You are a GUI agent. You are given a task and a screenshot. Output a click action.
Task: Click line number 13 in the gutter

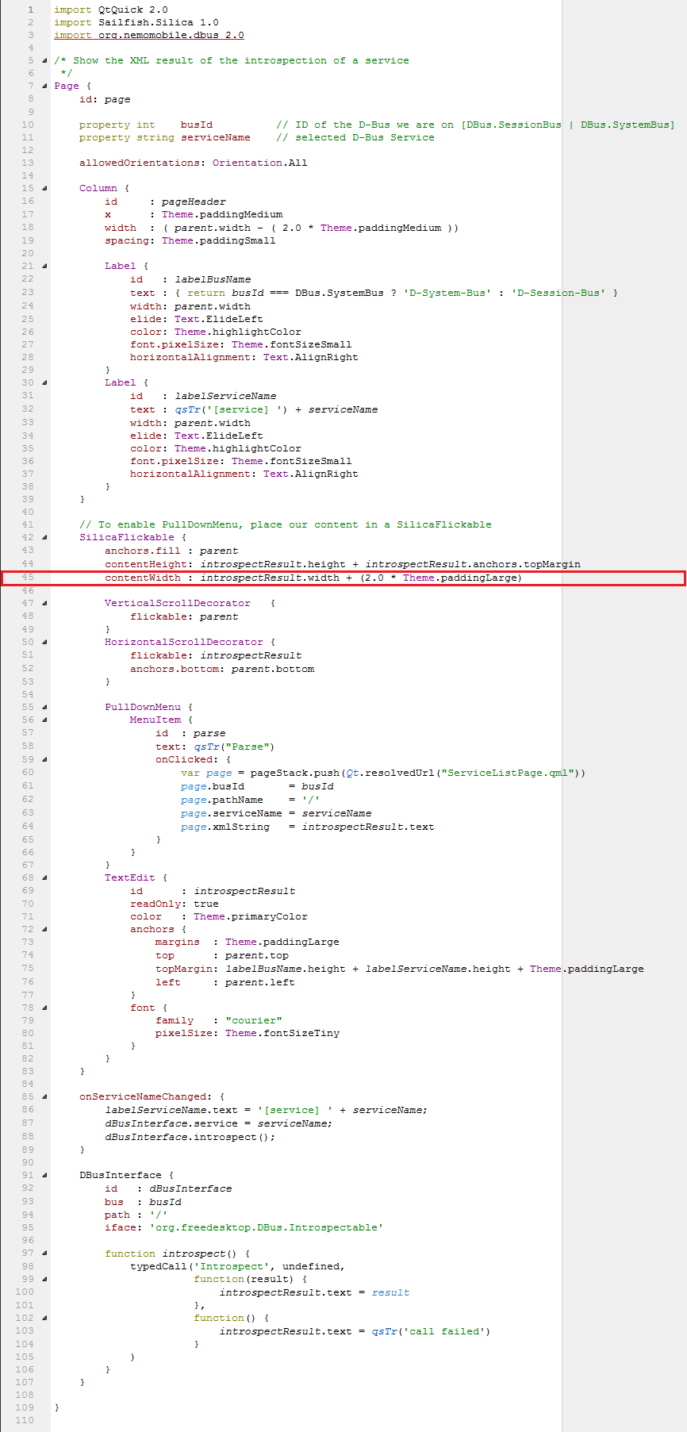point(28,163)
